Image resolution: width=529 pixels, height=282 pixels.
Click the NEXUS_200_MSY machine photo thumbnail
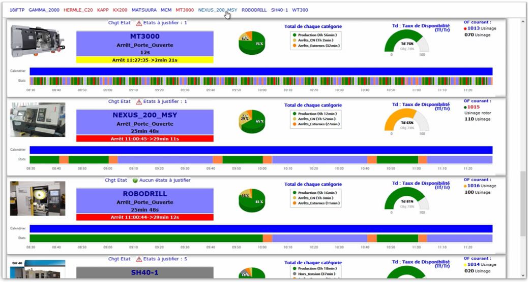coord(38,120)
